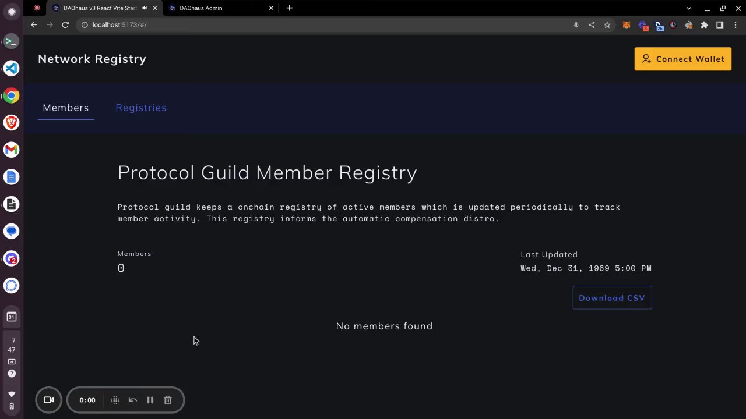Viewport: 746px width, 419px height.
Task: Grab the recorder's dotted move handle
Action: 115,400
